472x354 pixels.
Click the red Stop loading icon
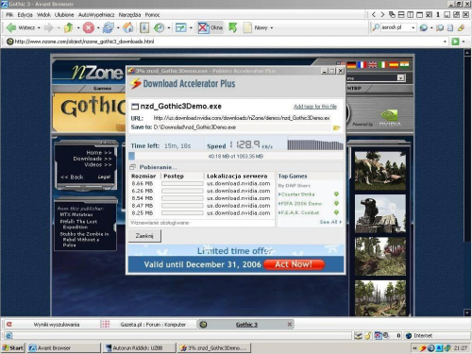(x=89, y=28)
